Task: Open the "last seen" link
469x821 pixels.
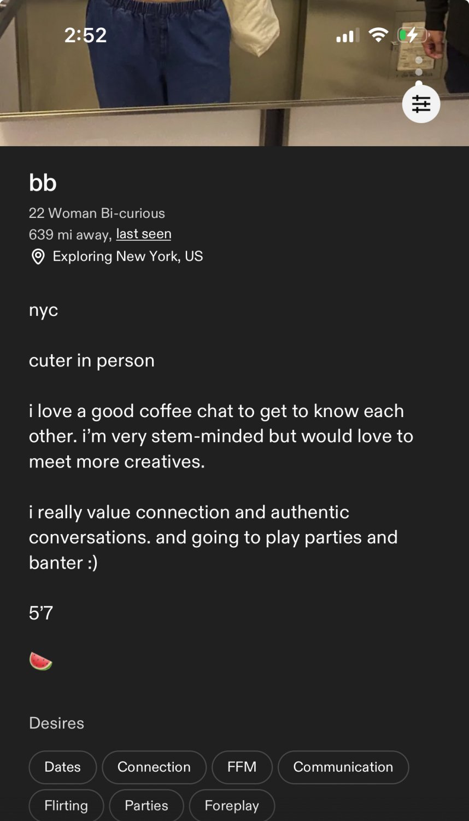Action: pos(144,234)
